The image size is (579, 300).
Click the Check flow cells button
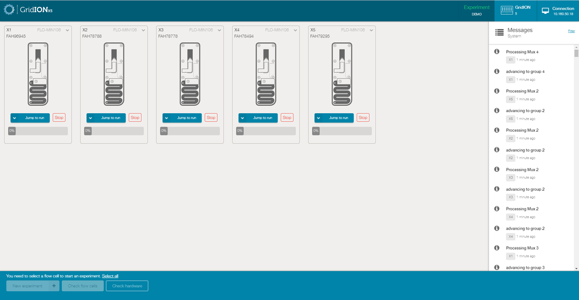83,286
